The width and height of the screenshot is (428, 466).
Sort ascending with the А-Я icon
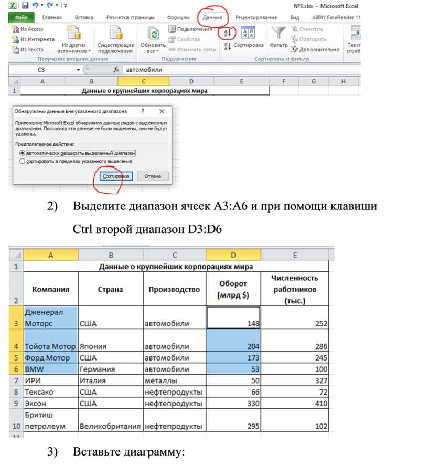(227, 33)
